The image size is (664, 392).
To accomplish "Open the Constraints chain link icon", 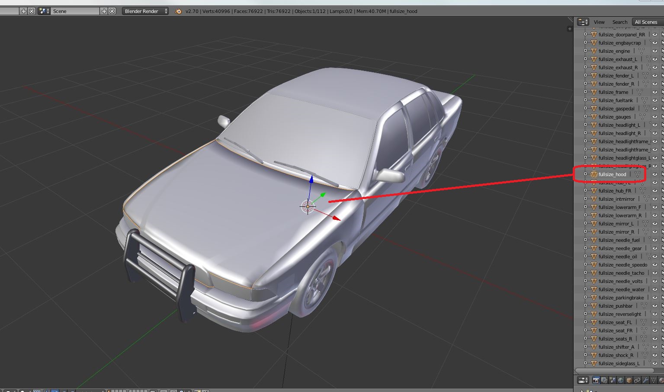I will coord(637,380).
